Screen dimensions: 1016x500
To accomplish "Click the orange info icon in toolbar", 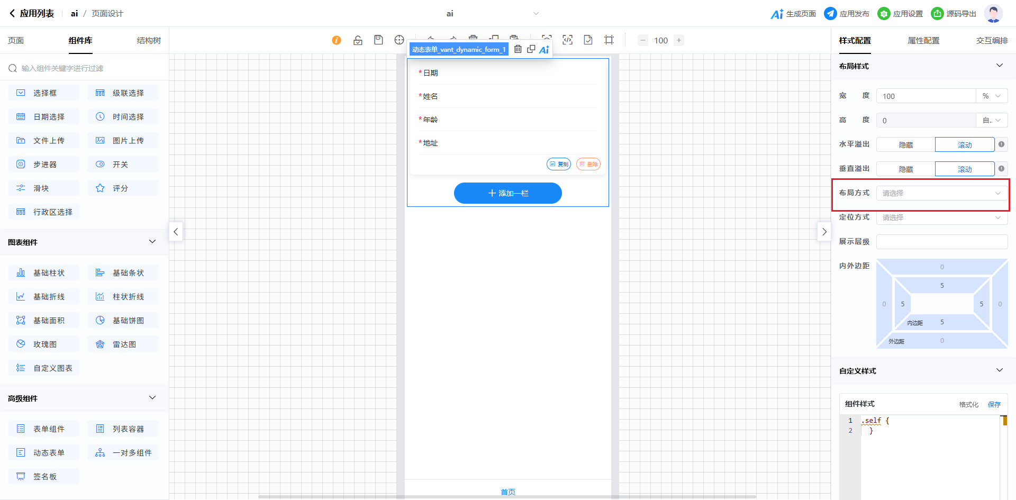I will 337,40.
